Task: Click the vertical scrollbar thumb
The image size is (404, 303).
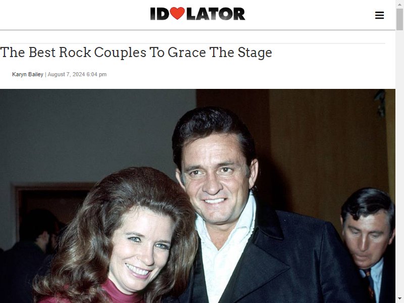Action: (x=399, y=19)
